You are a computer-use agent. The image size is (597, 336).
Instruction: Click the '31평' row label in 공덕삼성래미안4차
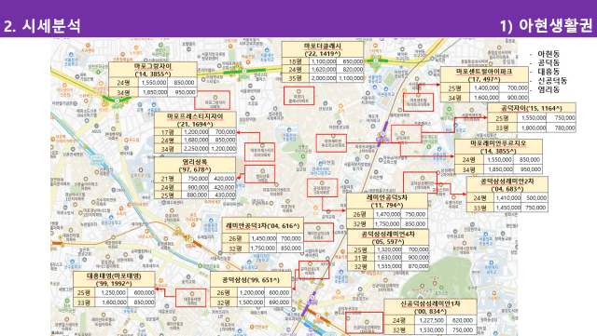click(x=361, y=258)
